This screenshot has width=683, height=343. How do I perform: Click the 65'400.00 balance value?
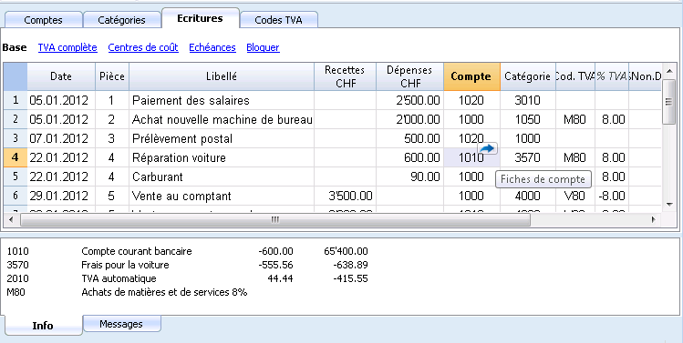(346, 251)
